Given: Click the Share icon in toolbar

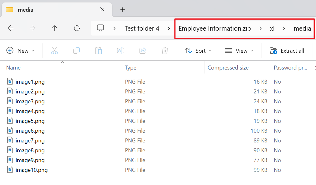Looking at the screenshot, I should pos(143,51).
